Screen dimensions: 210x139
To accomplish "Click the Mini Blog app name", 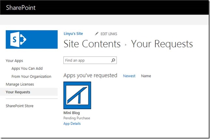I will pyautogui.click(x=72, y=113).
